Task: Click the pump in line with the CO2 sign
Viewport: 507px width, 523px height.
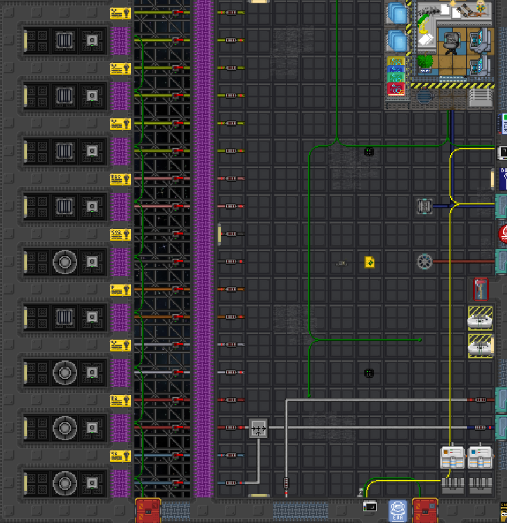Action: click(x=231, y=234)
